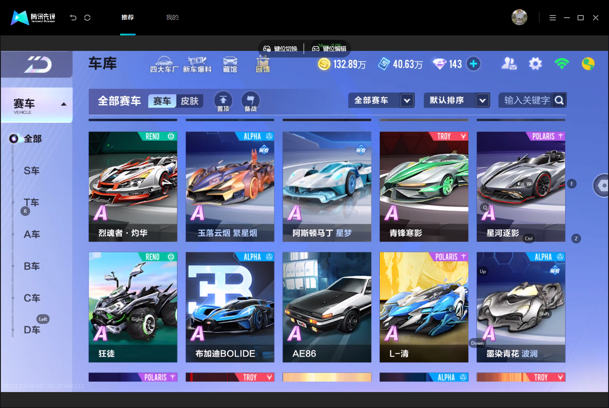Open 键位编辑 key-mapping editor
Screen dimensions: 609x408
click(329, 49)
